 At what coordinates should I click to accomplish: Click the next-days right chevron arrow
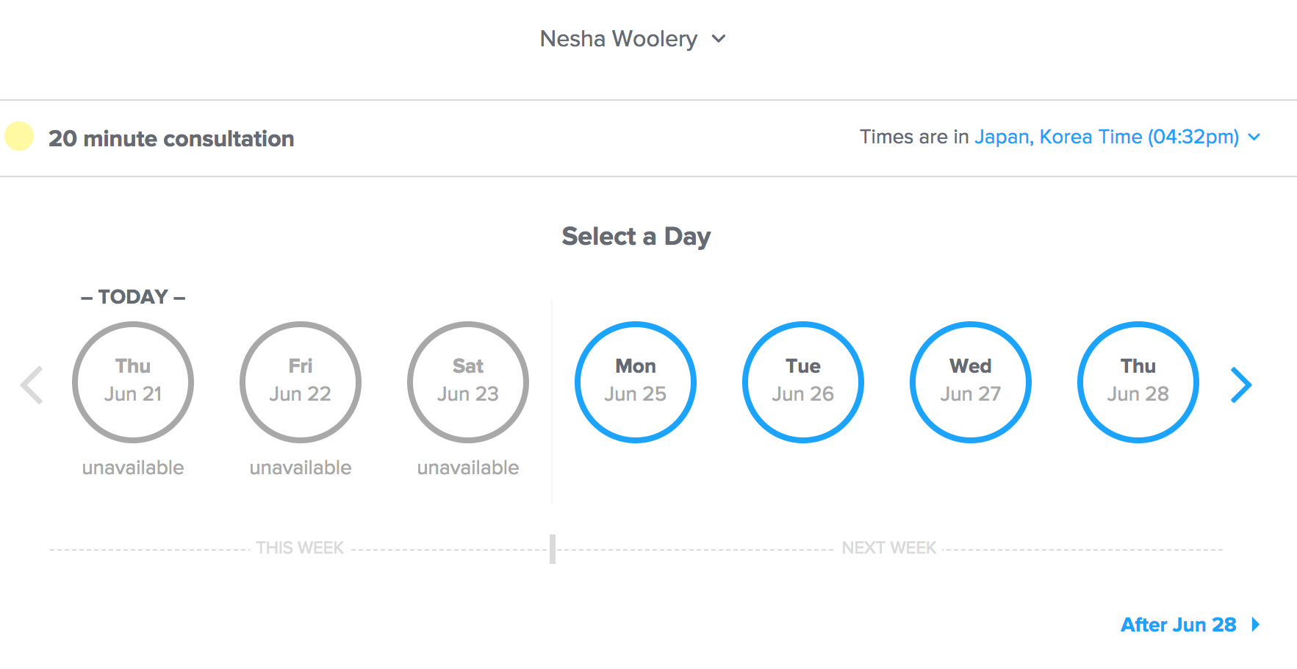pos(1241,384)
